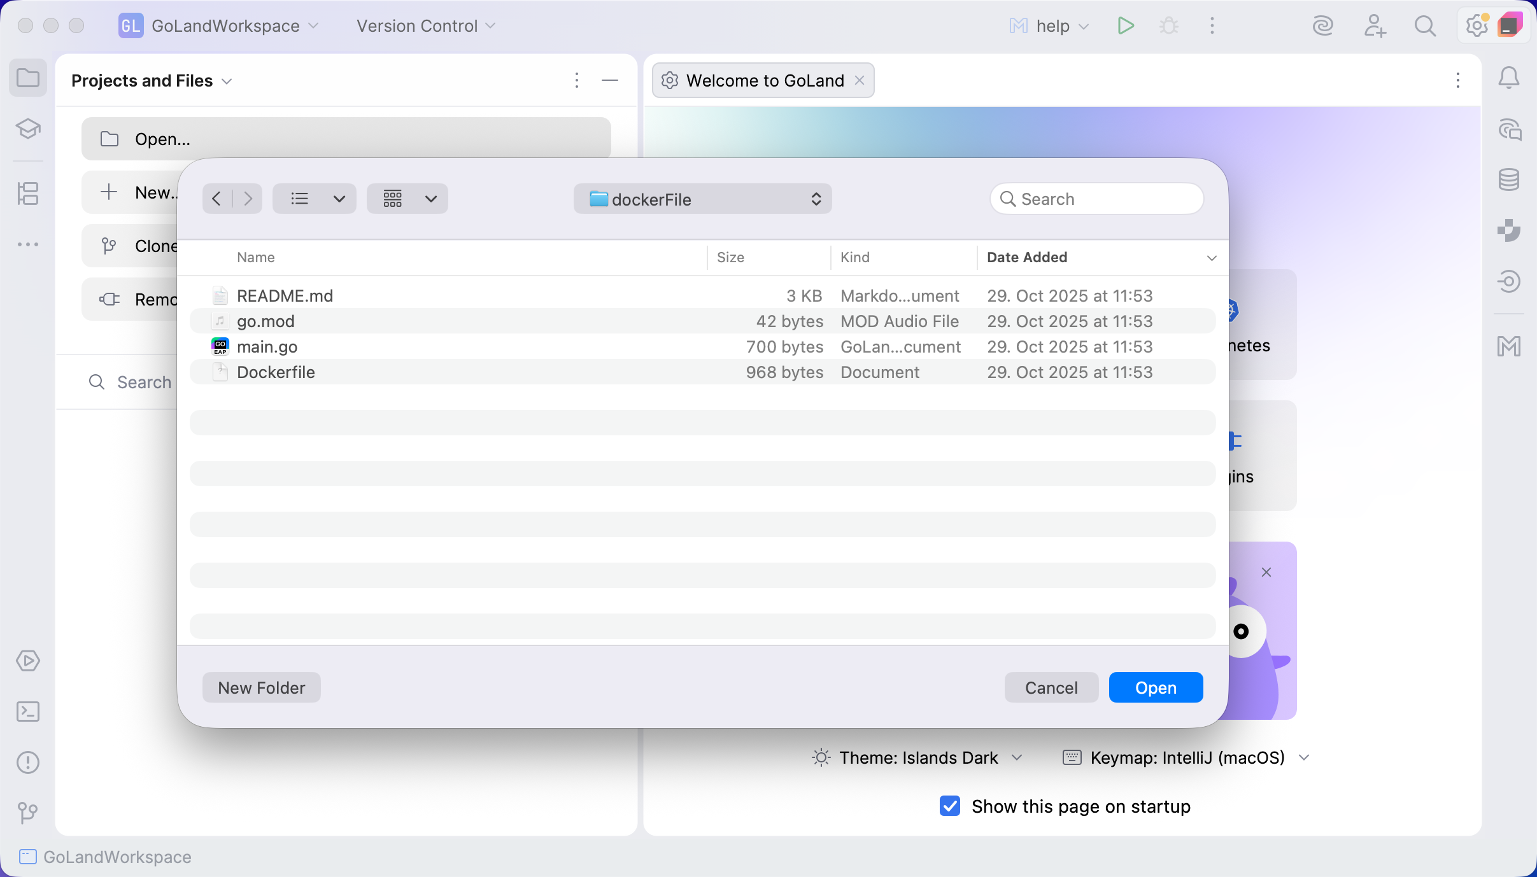
Task: Open the Database tool window icon
Action: [1509, 180]
